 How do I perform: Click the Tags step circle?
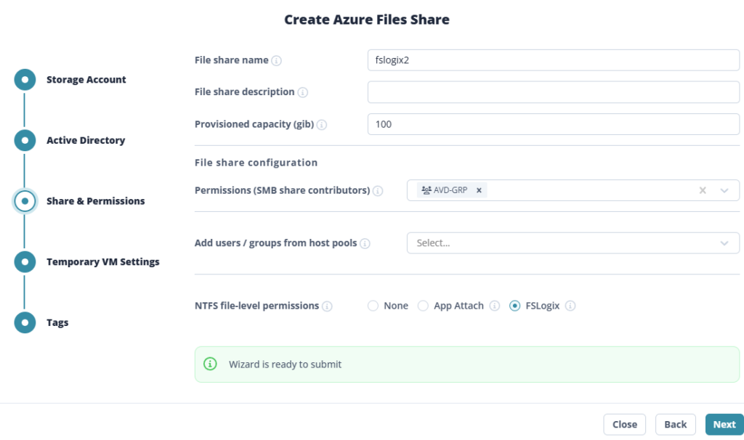[25, 322]
